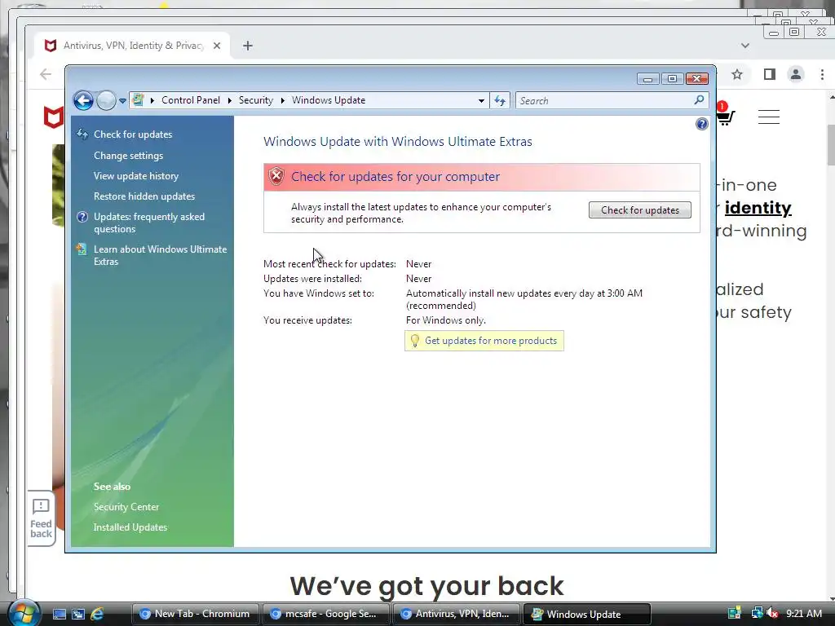Close the Antivirus browser tab
This screenshot has width=835, height=626.
[x=217, y=46]
